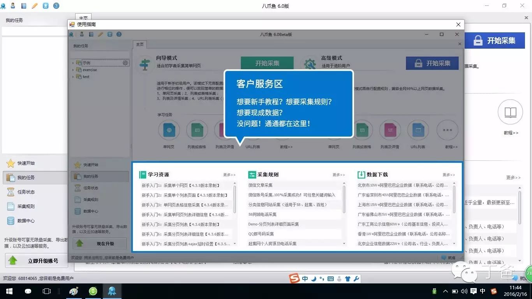This screenshot has width=532, height=299.
Task: Select 列表或表格 icon under 高级模式 in guide
Action: tap(362, 130)
